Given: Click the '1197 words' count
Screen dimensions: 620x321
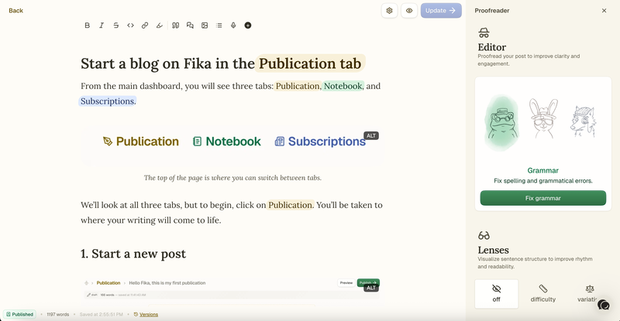Looking at the screenshot, I should (x=57, y=314).
